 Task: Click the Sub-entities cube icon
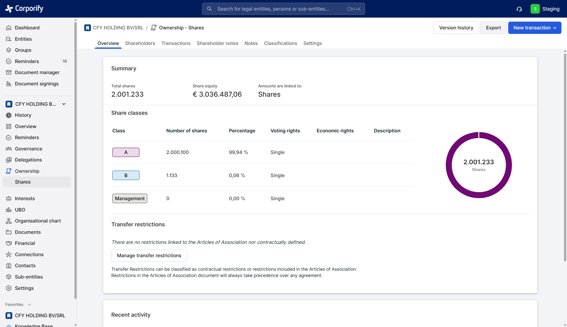9,277
